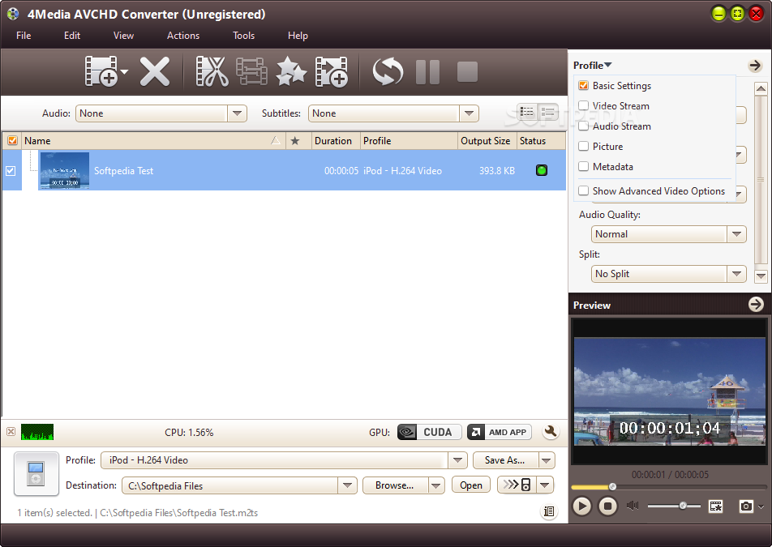Enable the Video Stream checkbox
Screen dimensions: 772x547
pos(583,105)
